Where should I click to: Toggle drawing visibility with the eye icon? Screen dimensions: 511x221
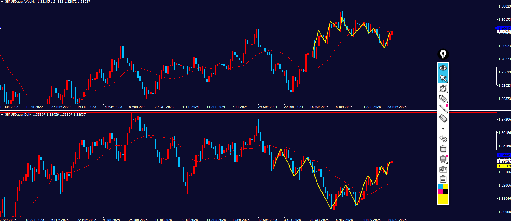tap(443, 68)
